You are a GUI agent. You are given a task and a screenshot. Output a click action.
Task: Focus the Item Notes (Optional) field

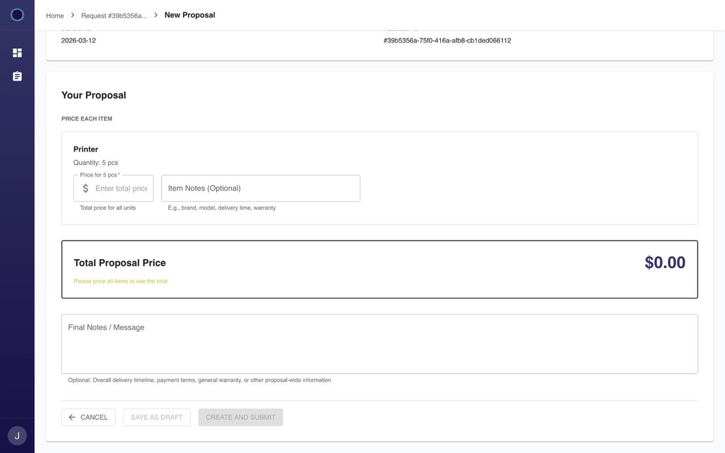pyautogui.click(x=261, y=188)
